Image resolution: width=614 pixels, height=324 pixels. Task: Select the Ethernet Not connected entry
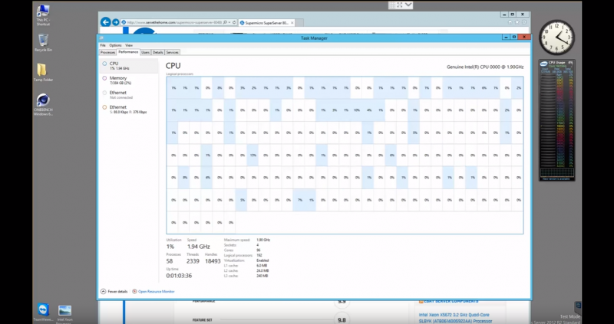[129, 95]
